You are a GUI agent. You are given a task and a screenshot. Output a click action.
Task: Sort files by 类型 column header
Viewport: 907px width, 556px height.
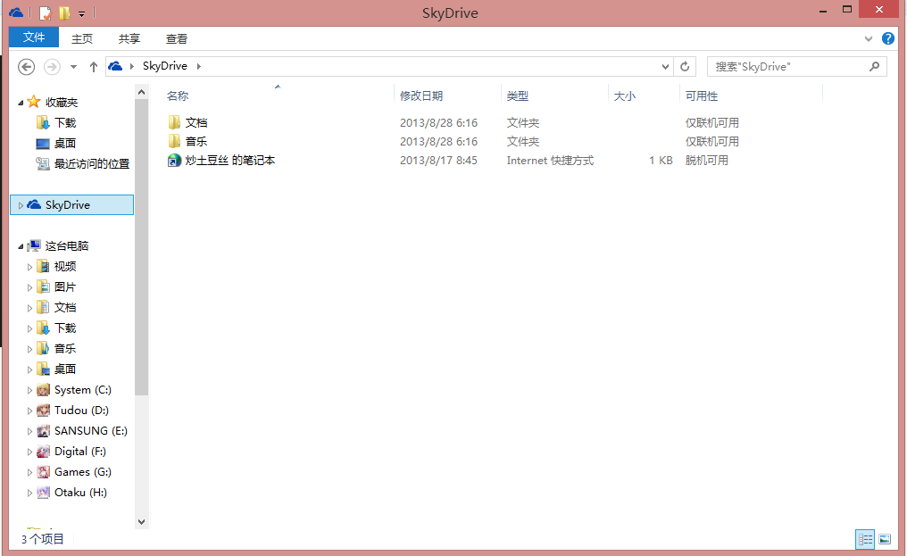tap(518, 96)
